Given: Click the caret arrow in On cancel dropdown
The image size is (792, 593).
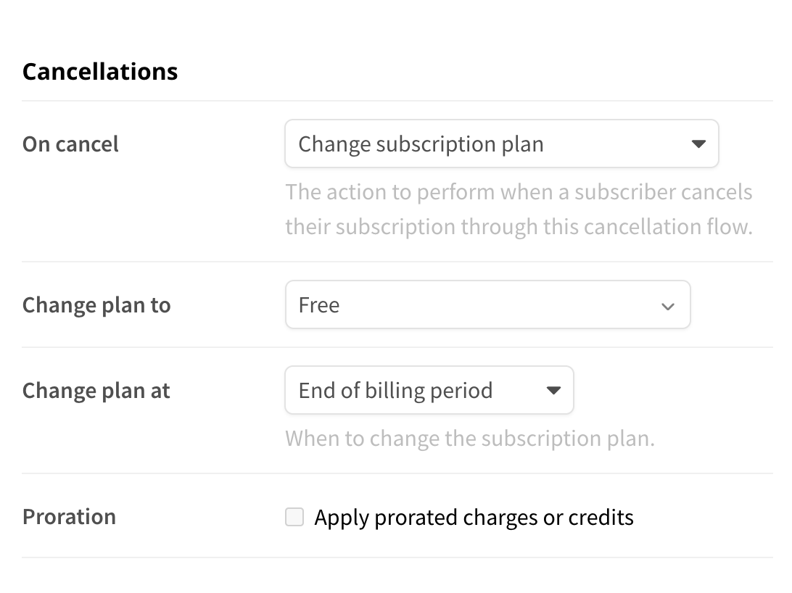Looking at the screenshot, I should 698,144.
